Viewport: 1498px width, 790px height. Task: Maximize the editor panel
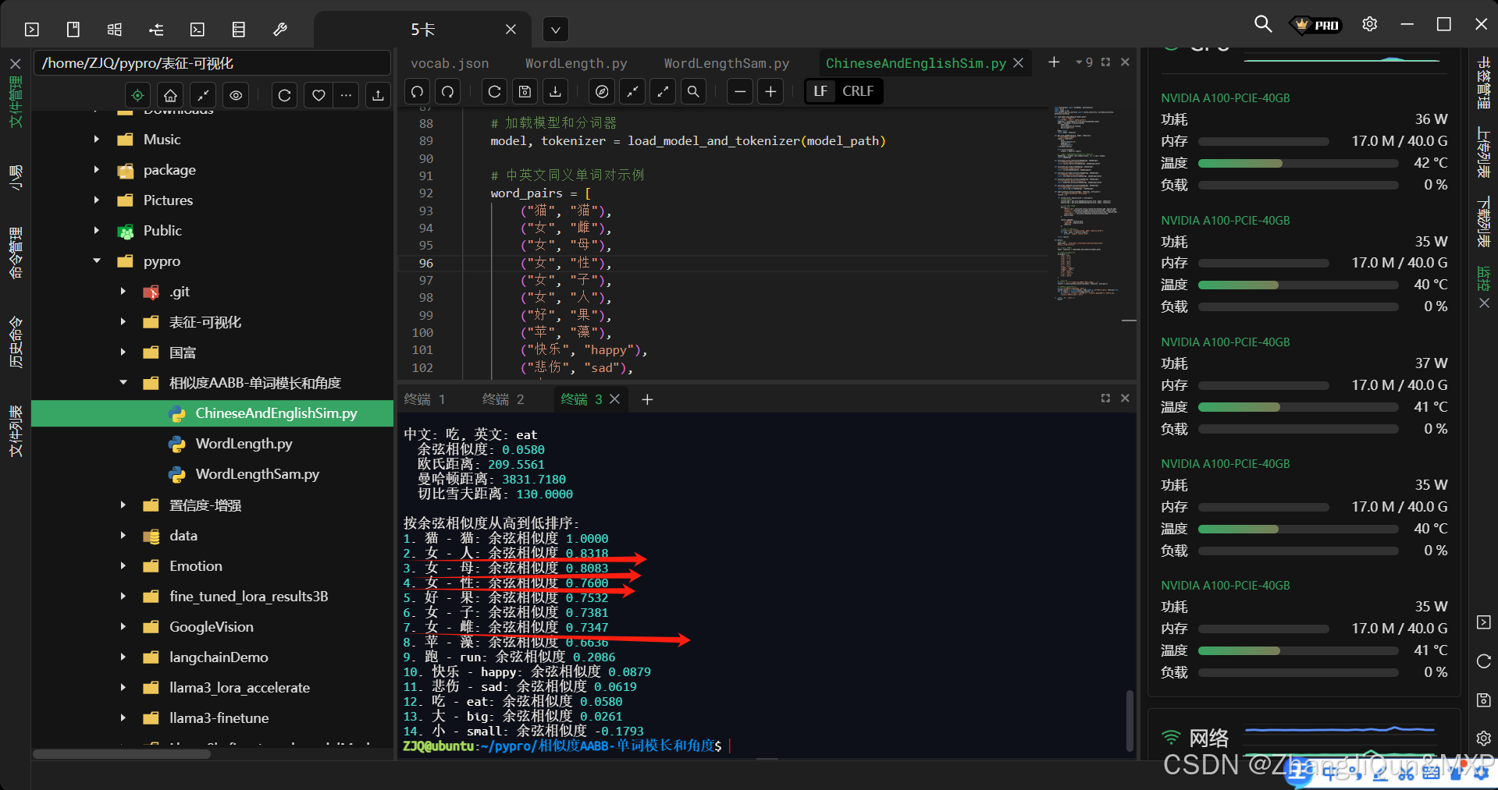1105,62
